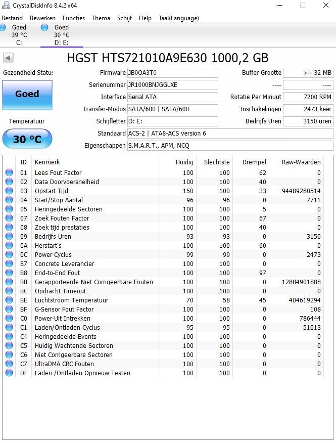336x443 pixels.
Task: Click the Rotatie Per Minuut field 7200 RPM
Action: [x=308, y=97]
